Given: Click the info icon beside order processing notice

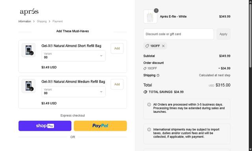Looking at the screenshot, I should (149, 104).
